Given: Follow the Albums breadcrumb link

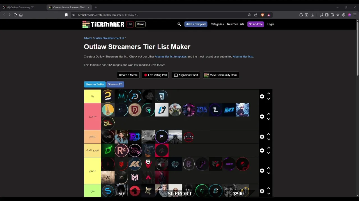Looking at the screenshot, I should [x=88, y=38].
